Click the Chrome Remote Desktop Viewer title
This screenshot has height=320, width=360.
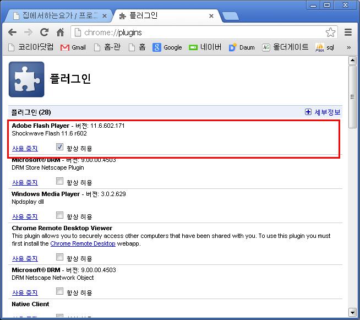pos(62,228)
